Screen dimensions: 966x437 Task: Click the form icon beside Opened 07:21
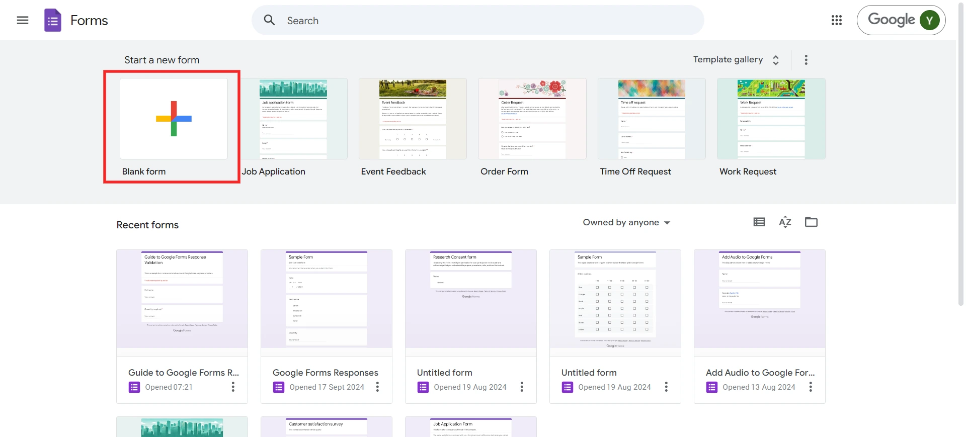point(134,387)
